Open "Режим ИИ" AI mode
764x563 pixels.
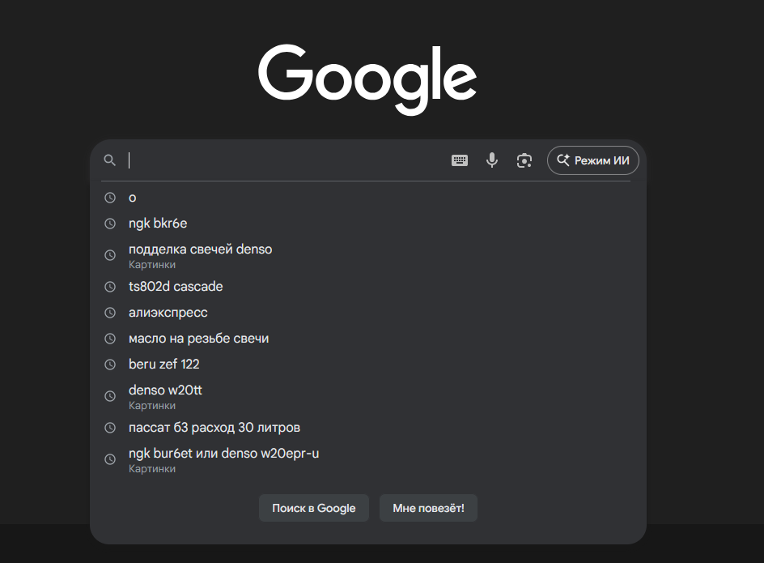[x=593, y=160]
